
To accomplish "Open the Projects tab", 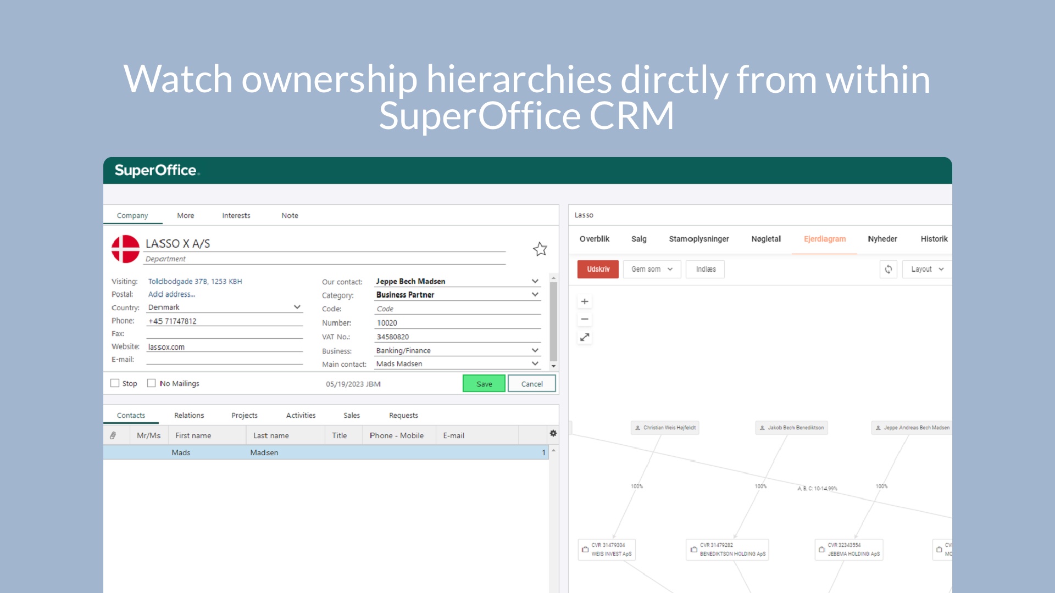I will [x=245, y=416].
